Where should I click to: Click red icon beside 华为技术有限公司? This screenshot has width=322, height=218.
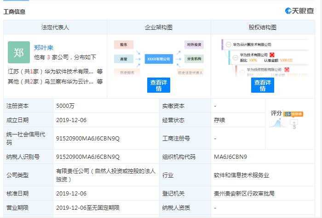[x=272, y=55]
